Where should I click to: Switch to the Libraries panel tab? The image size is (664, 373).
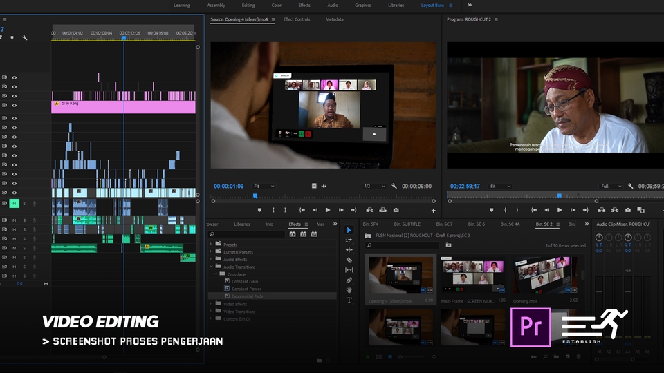[x=242, y=224]
